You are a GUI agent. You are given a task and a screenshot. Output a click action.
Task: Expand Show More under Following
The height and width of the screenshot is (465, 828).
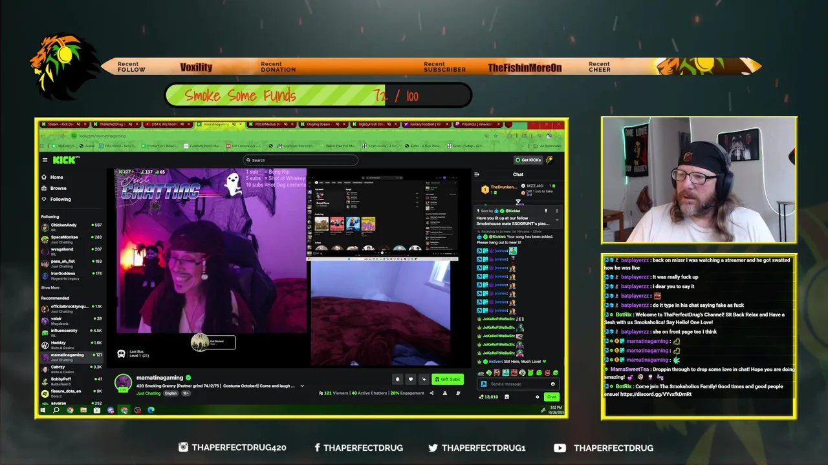click(x=50, y=287)
